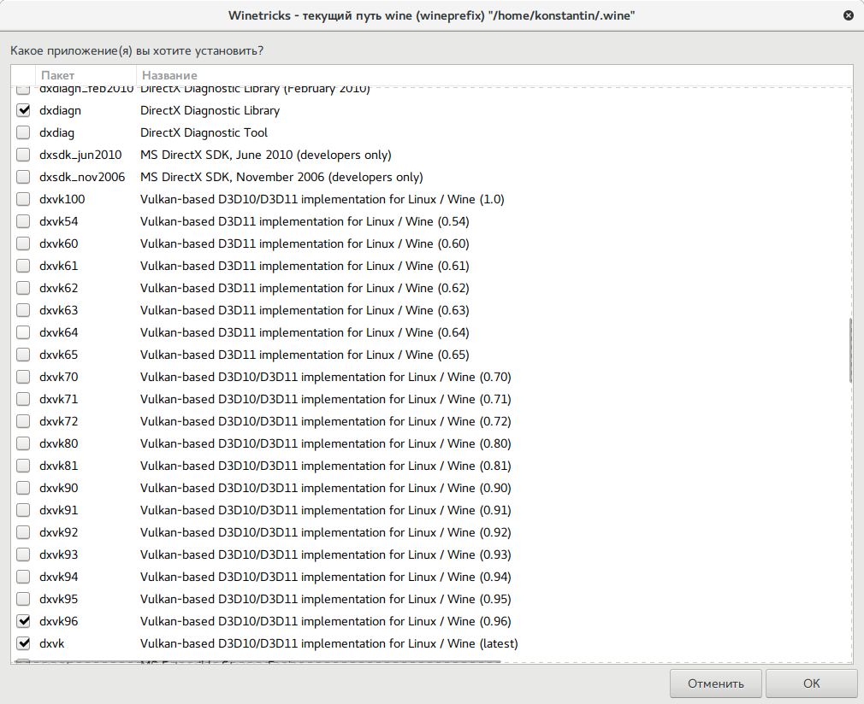Image resolution: width=864 pixels, height=704 pixels.
Task: Check the dxvk70 checkbox
Action: tap(23, 377)
